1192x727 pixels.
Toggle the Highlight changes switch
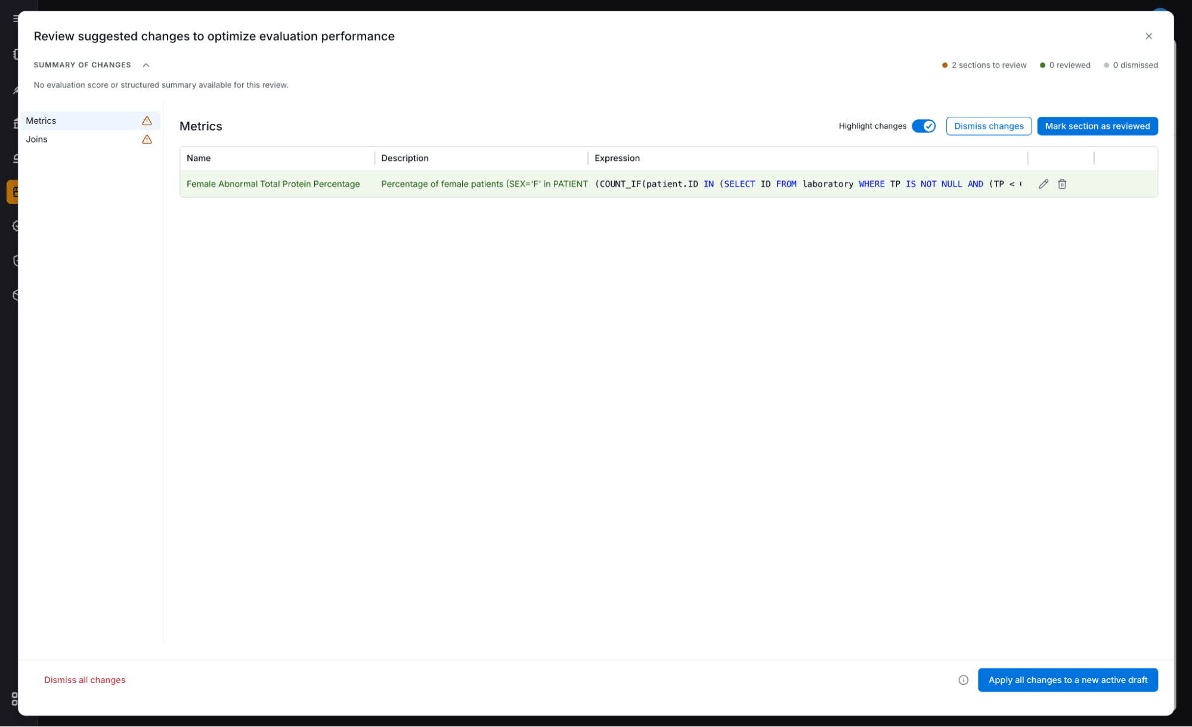coord(924,126)
